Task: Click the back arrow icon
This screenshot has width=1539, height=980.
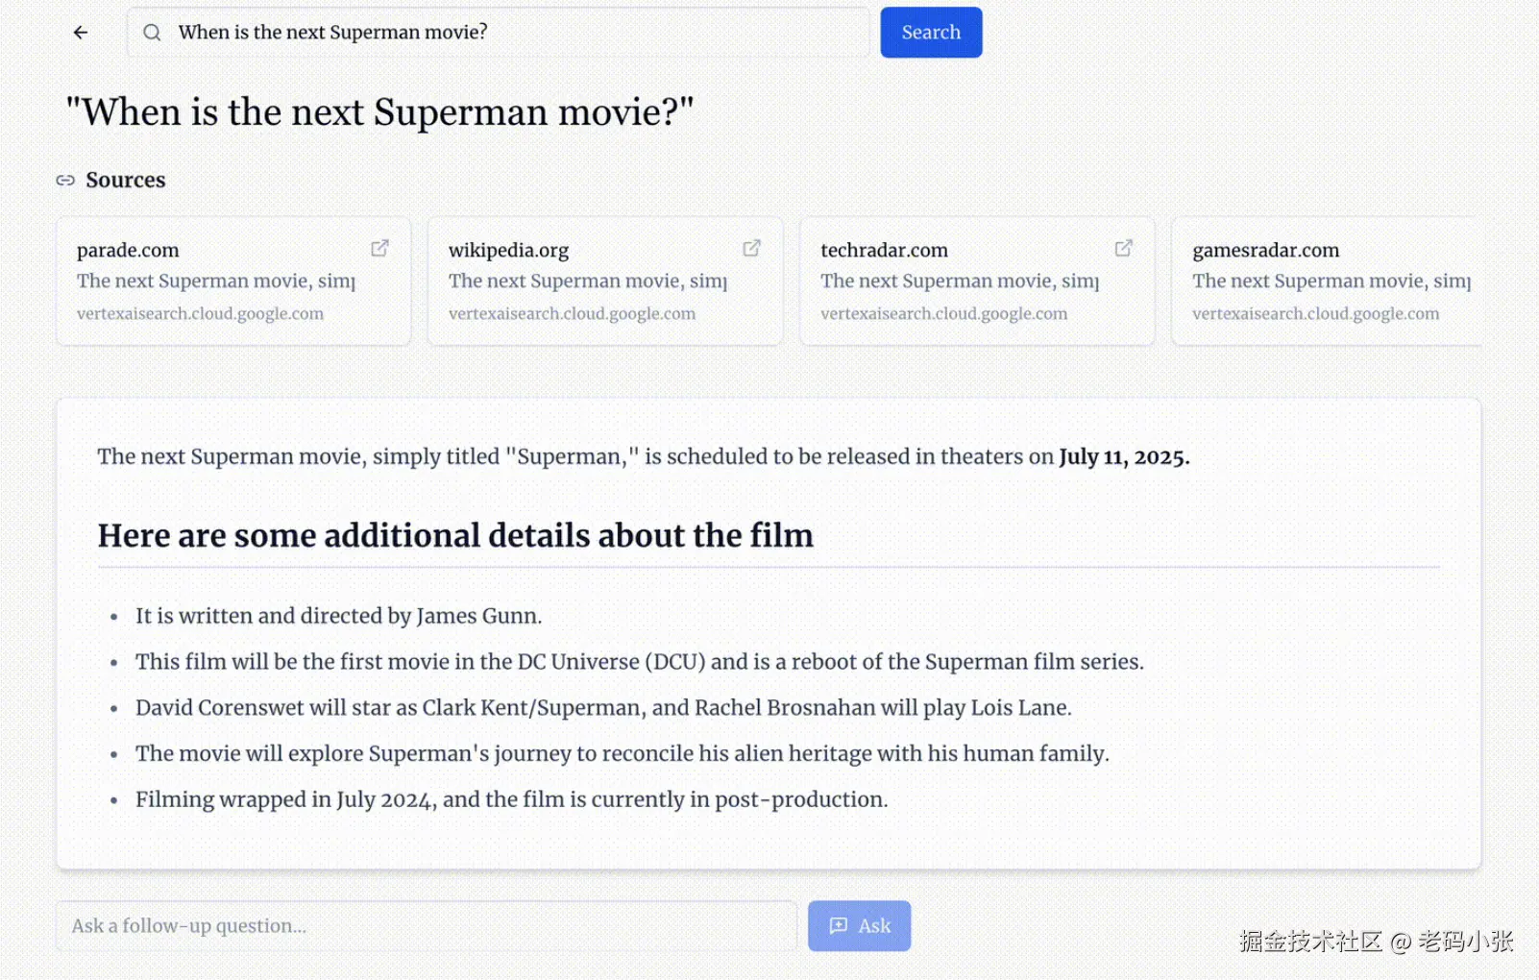Action: coord(81,33)
